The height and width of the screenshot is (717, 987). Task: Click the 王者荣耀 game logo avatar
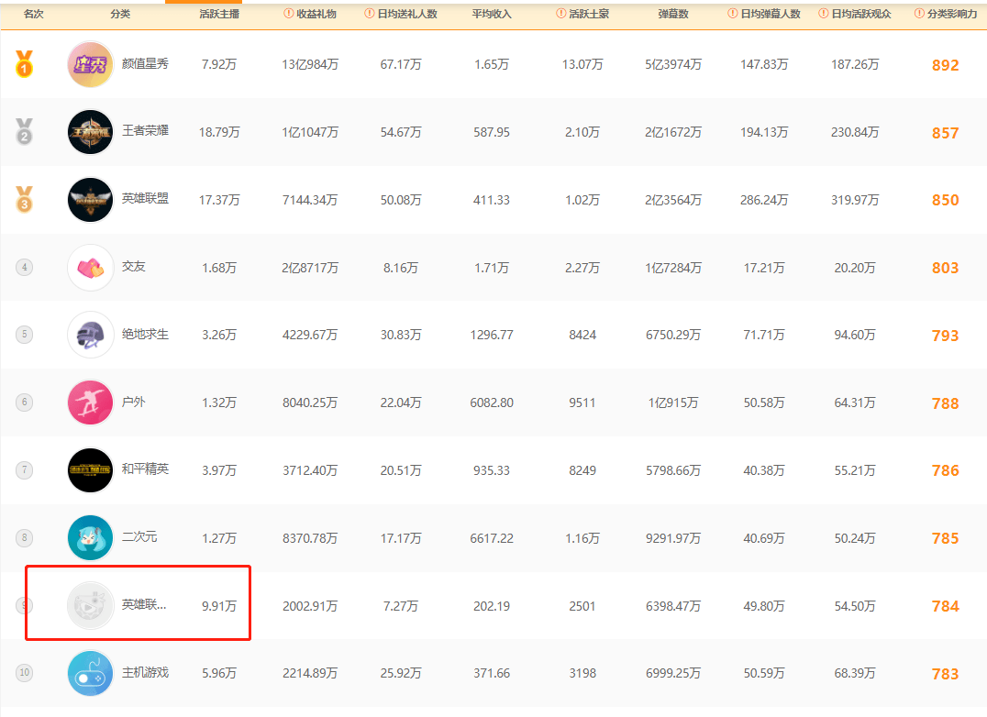click(90, 132)
